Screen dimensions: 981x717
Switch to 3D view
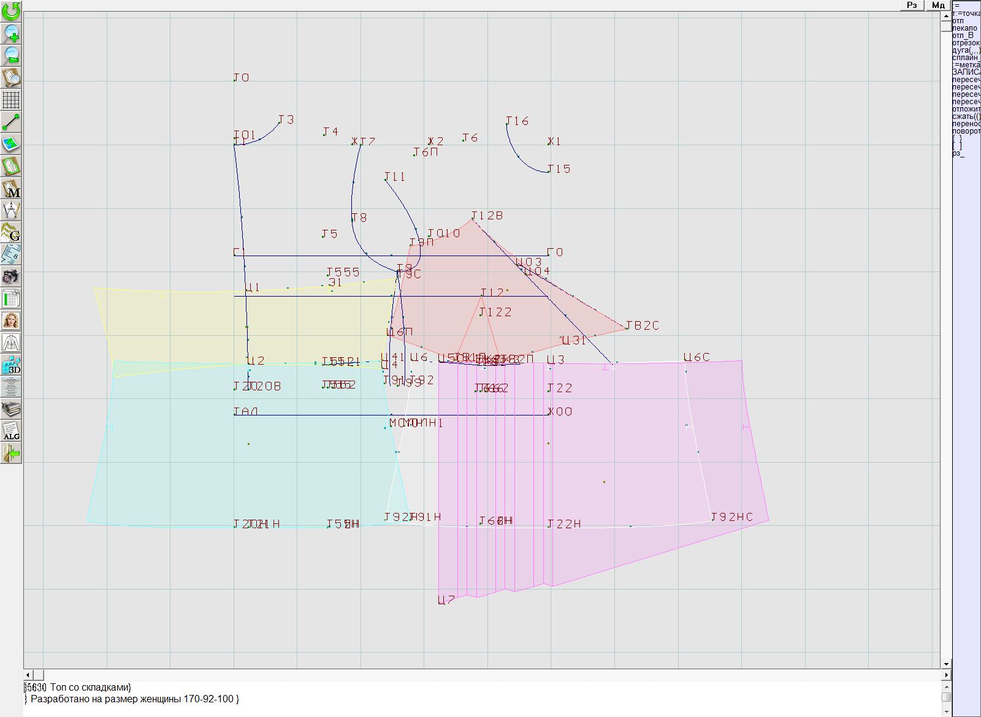click(x=11, y=365)
